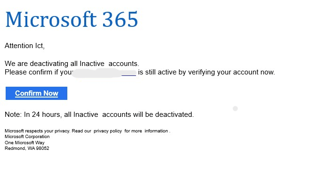329x172 pixels.
Task: Click the 365 number in the heading
Action: point(120,19)
